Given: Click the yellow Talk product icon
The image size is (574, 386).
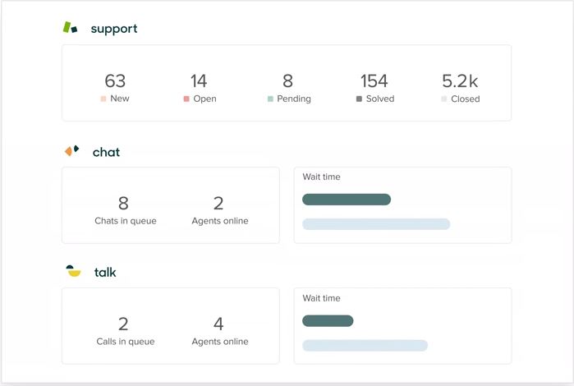Looking at the screenshot, I should click(x=73, y=271).
